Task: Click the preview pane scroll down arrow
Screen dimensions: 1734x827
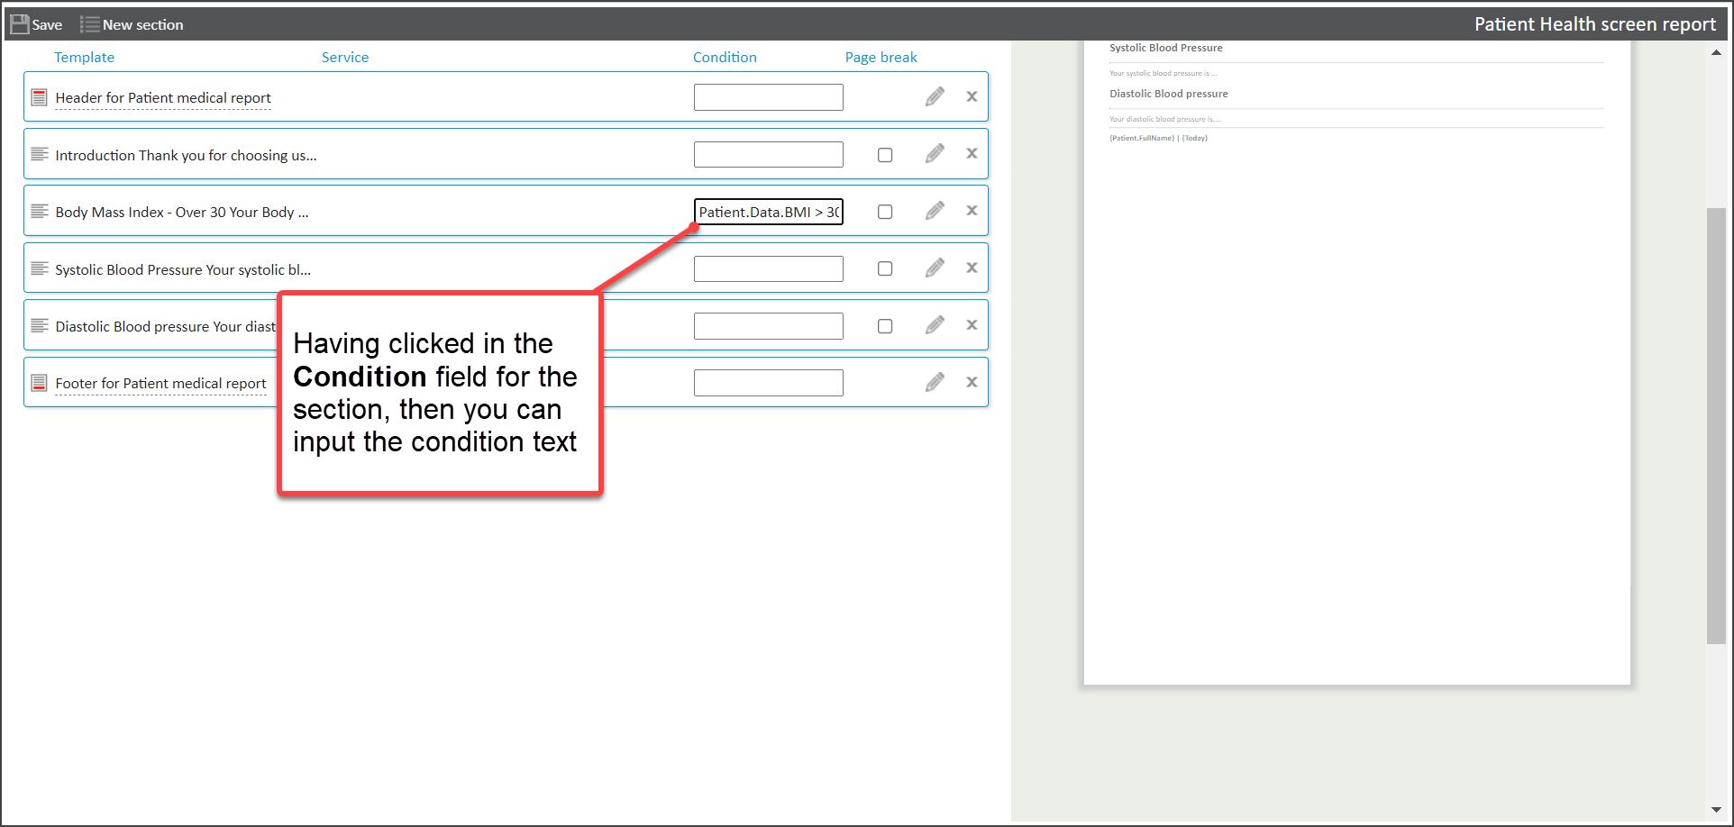Action: pos(1716,810)
